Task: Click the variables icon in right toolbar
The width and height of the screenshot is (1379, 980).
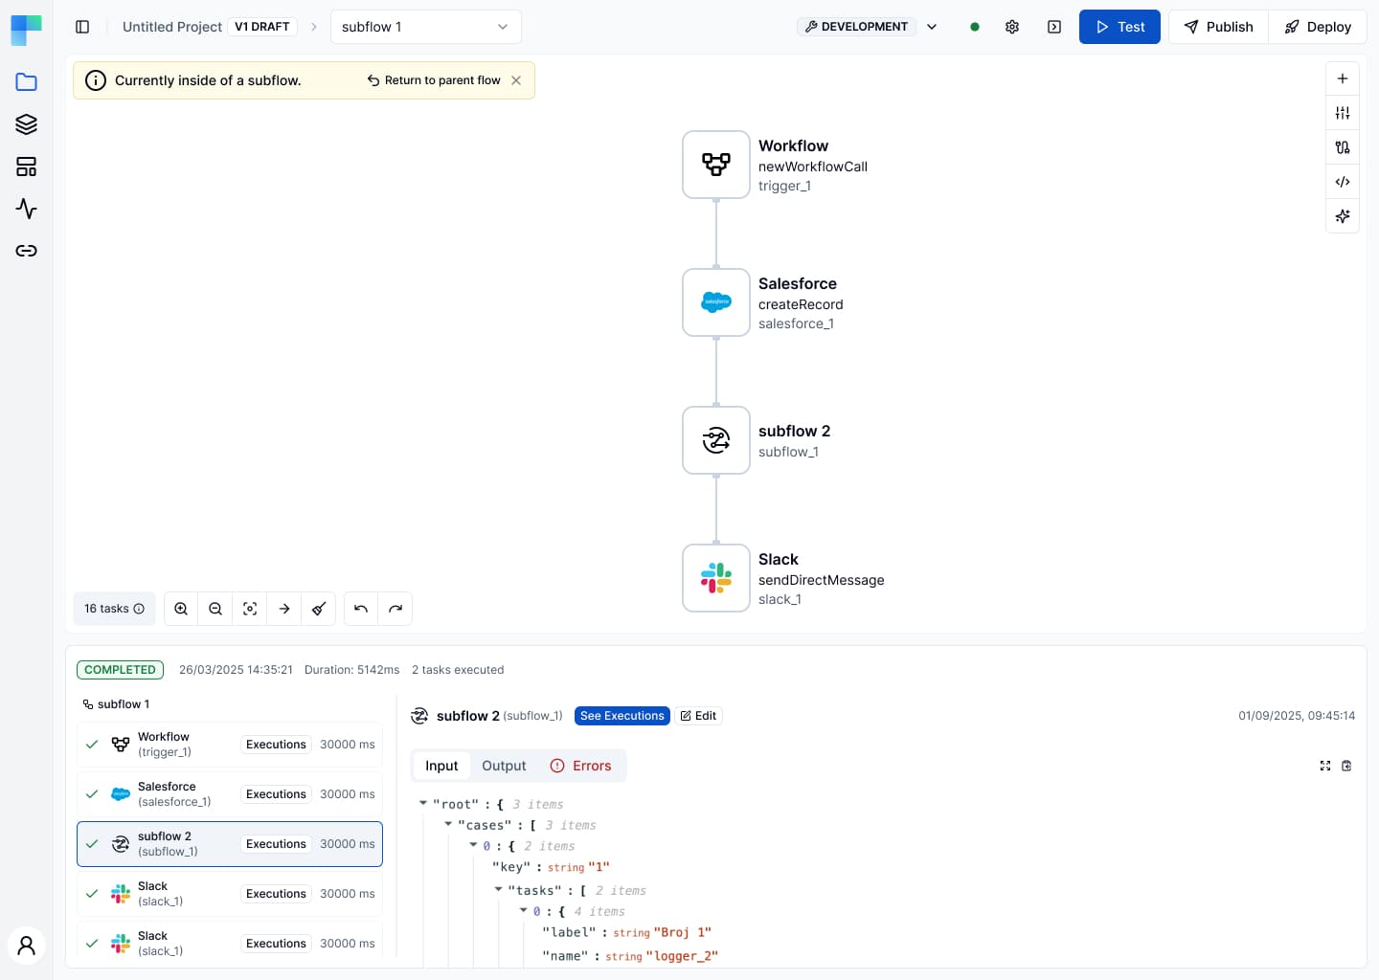Action: pos(1343,147)
